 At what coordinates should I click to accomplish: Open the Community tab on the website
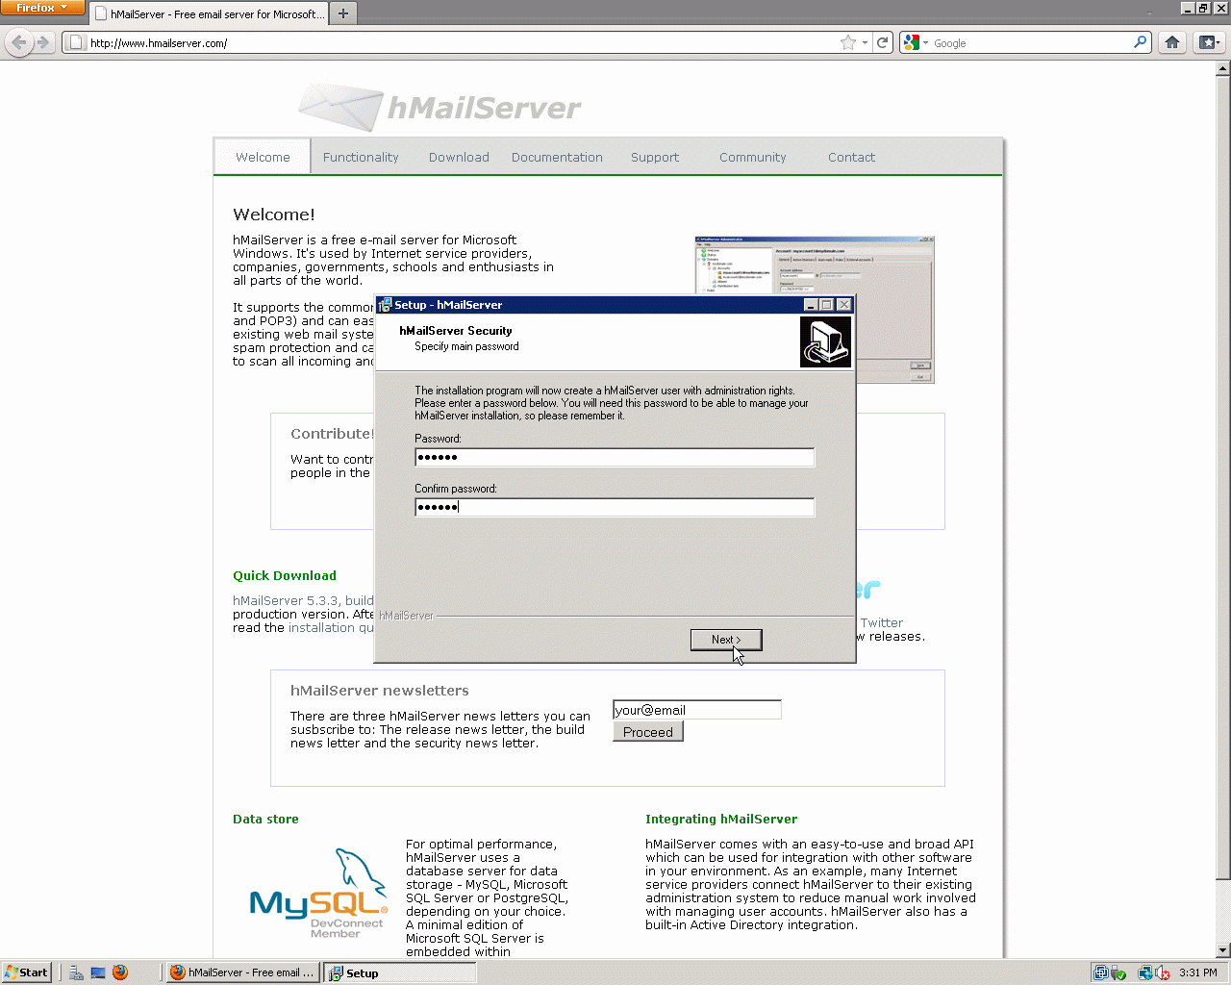coord(753,157)
